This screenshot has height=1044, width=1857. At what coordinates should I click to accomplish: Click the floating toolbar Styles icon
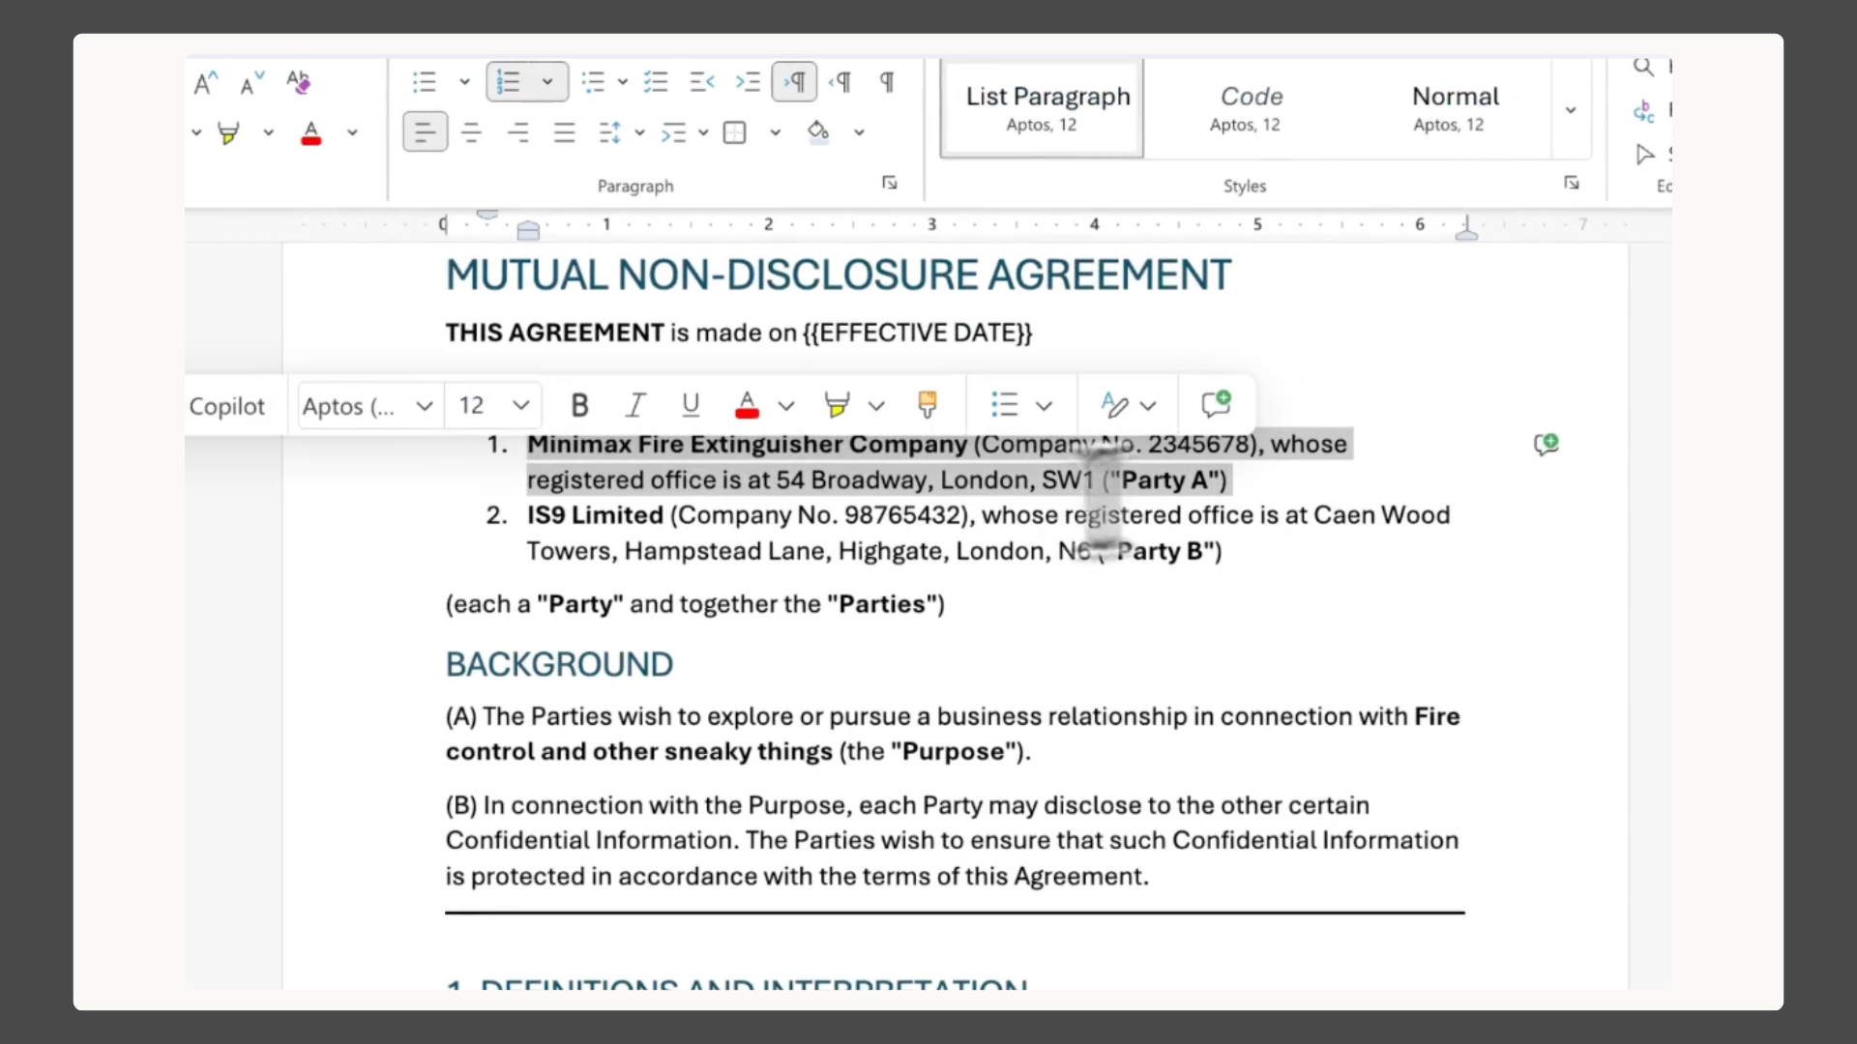[1114, 405]
